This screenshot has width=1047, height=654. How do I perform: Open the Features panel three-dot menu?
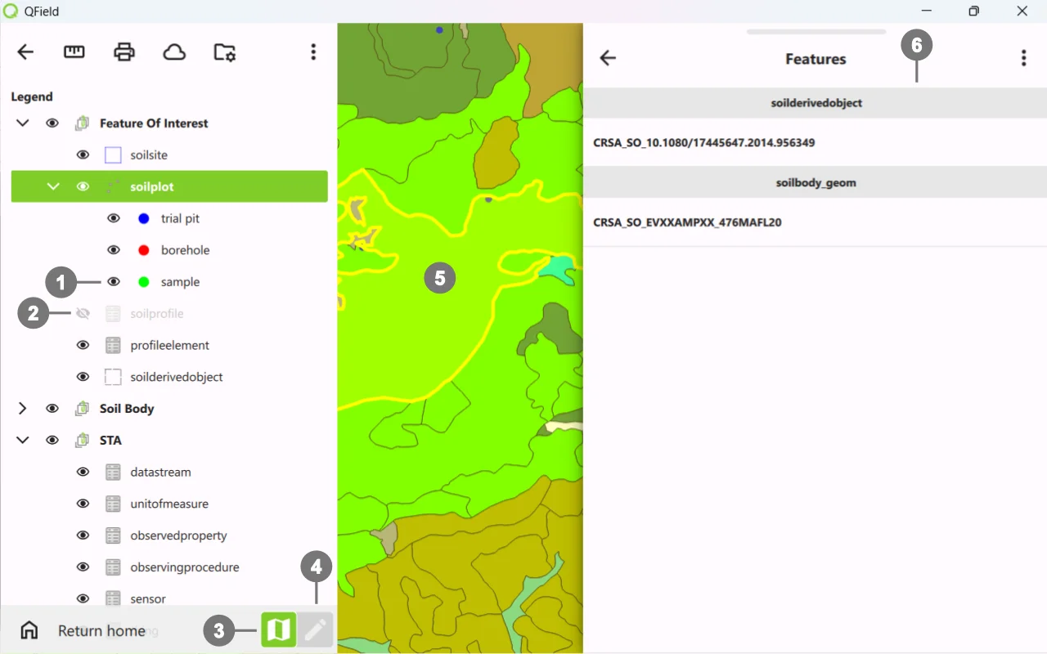(1023, 58)
